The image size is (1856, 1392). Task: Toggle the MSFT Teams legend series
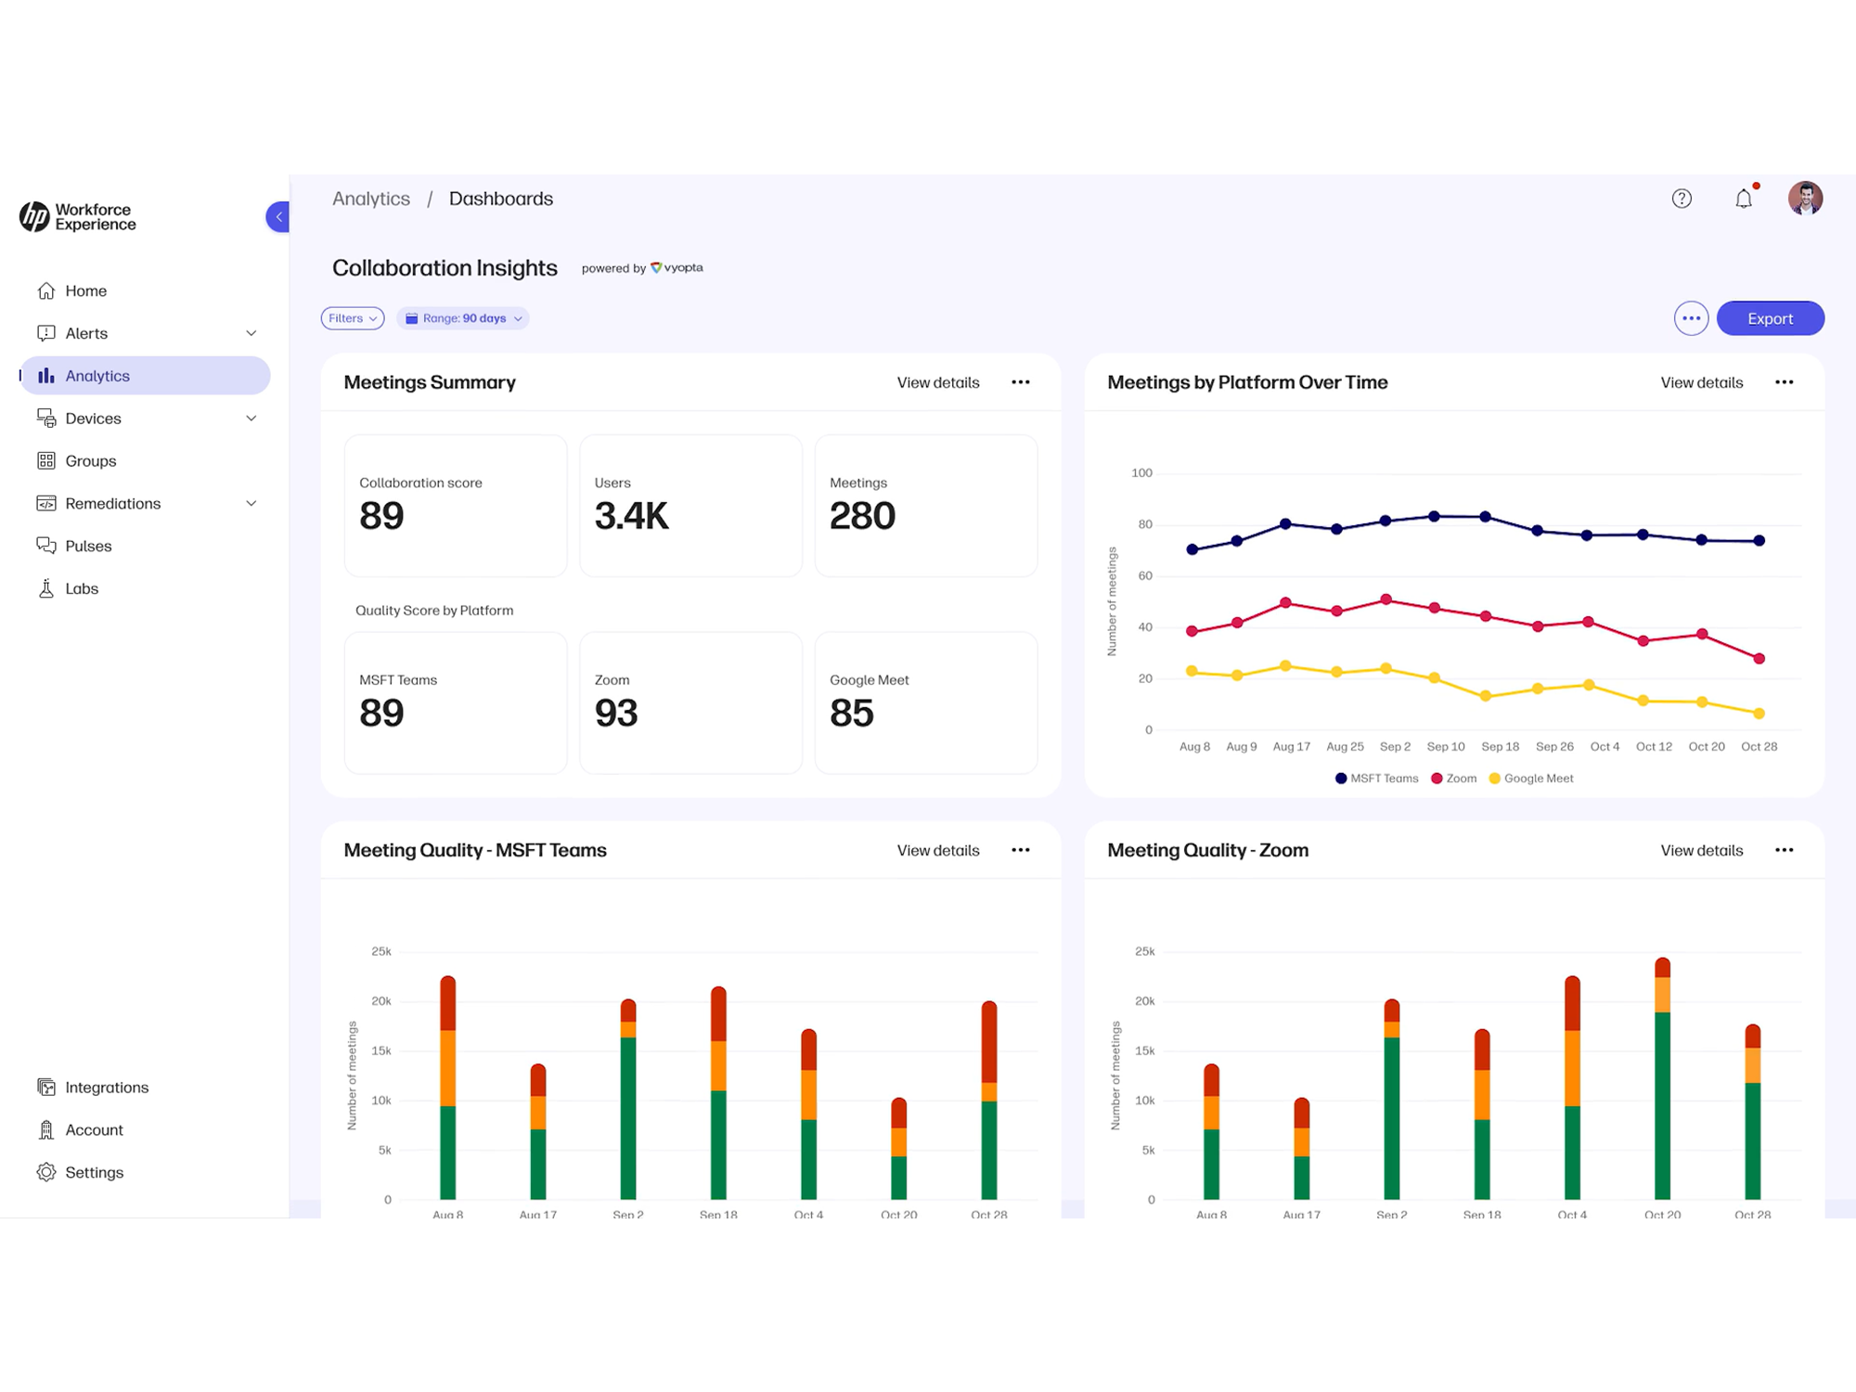(x=1377, y=779)
